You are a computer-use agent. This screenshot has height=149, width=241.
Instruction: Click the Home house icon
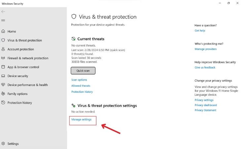pos(3,31)
